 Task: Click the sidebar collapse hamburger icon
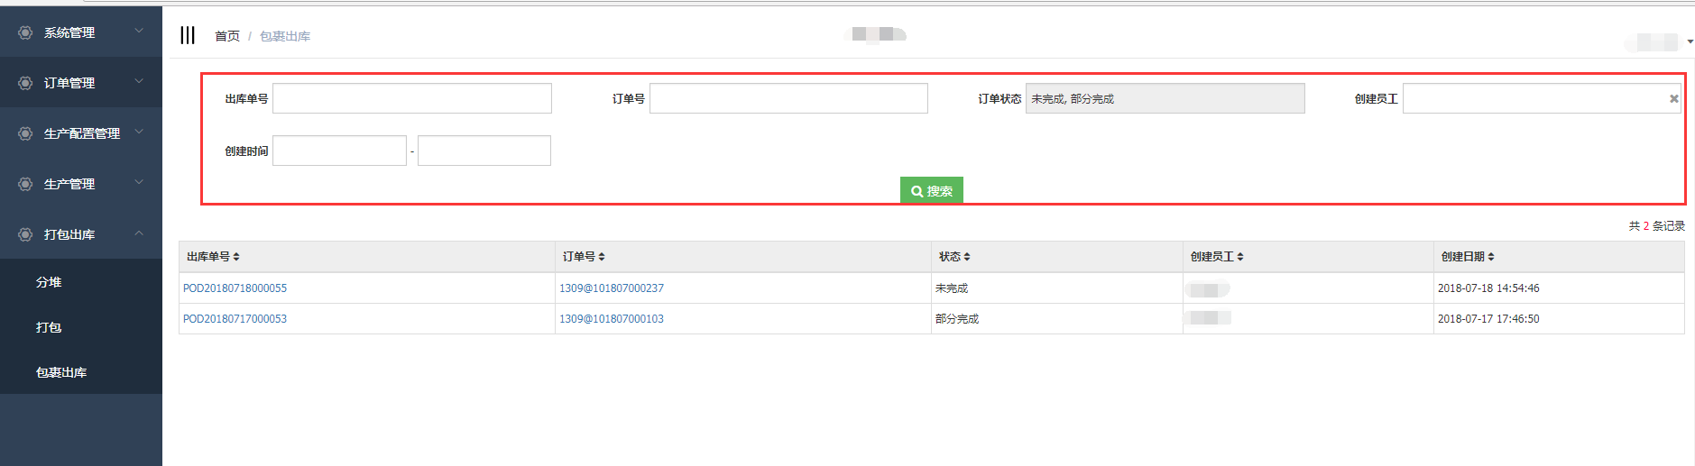pos(188,35)
